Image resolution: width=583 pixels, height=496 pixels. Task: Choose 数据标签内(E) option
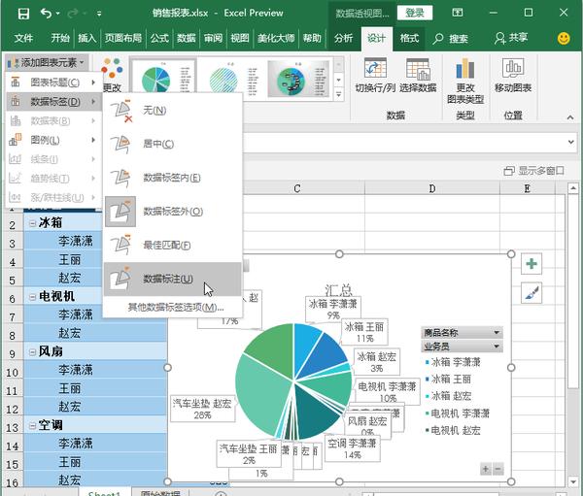click(x=173, y=178)
